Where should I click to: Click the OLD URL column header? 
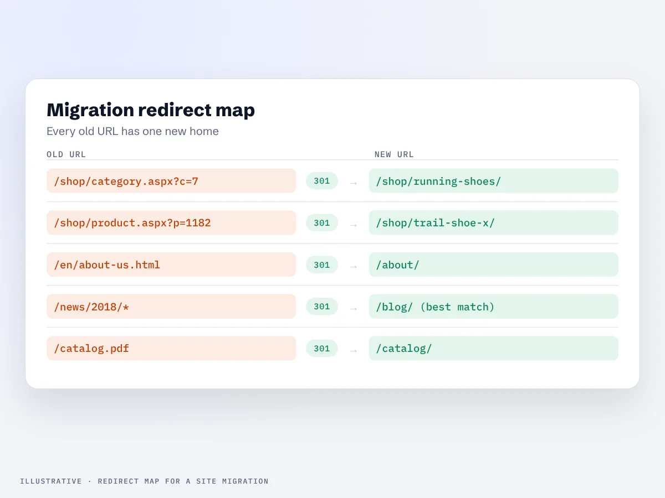66,154
